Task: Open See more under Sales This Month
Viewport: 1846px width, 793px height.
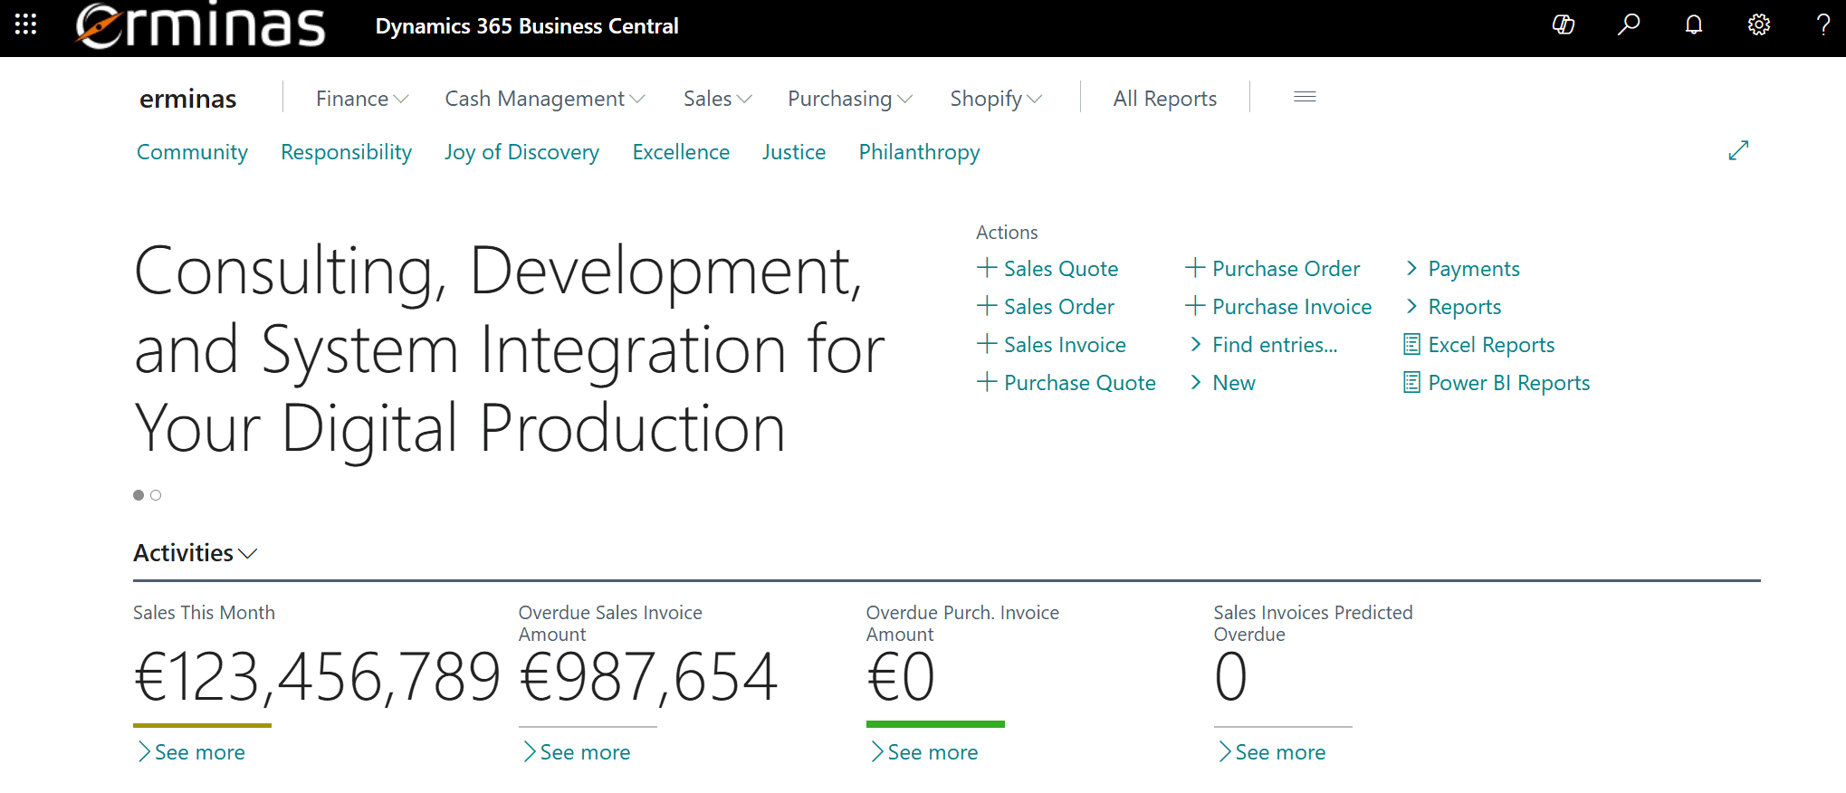Action: coord(191,752)
